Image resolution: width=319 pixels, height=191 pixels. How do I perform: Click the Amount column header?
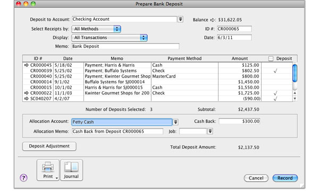click(240, 58)
